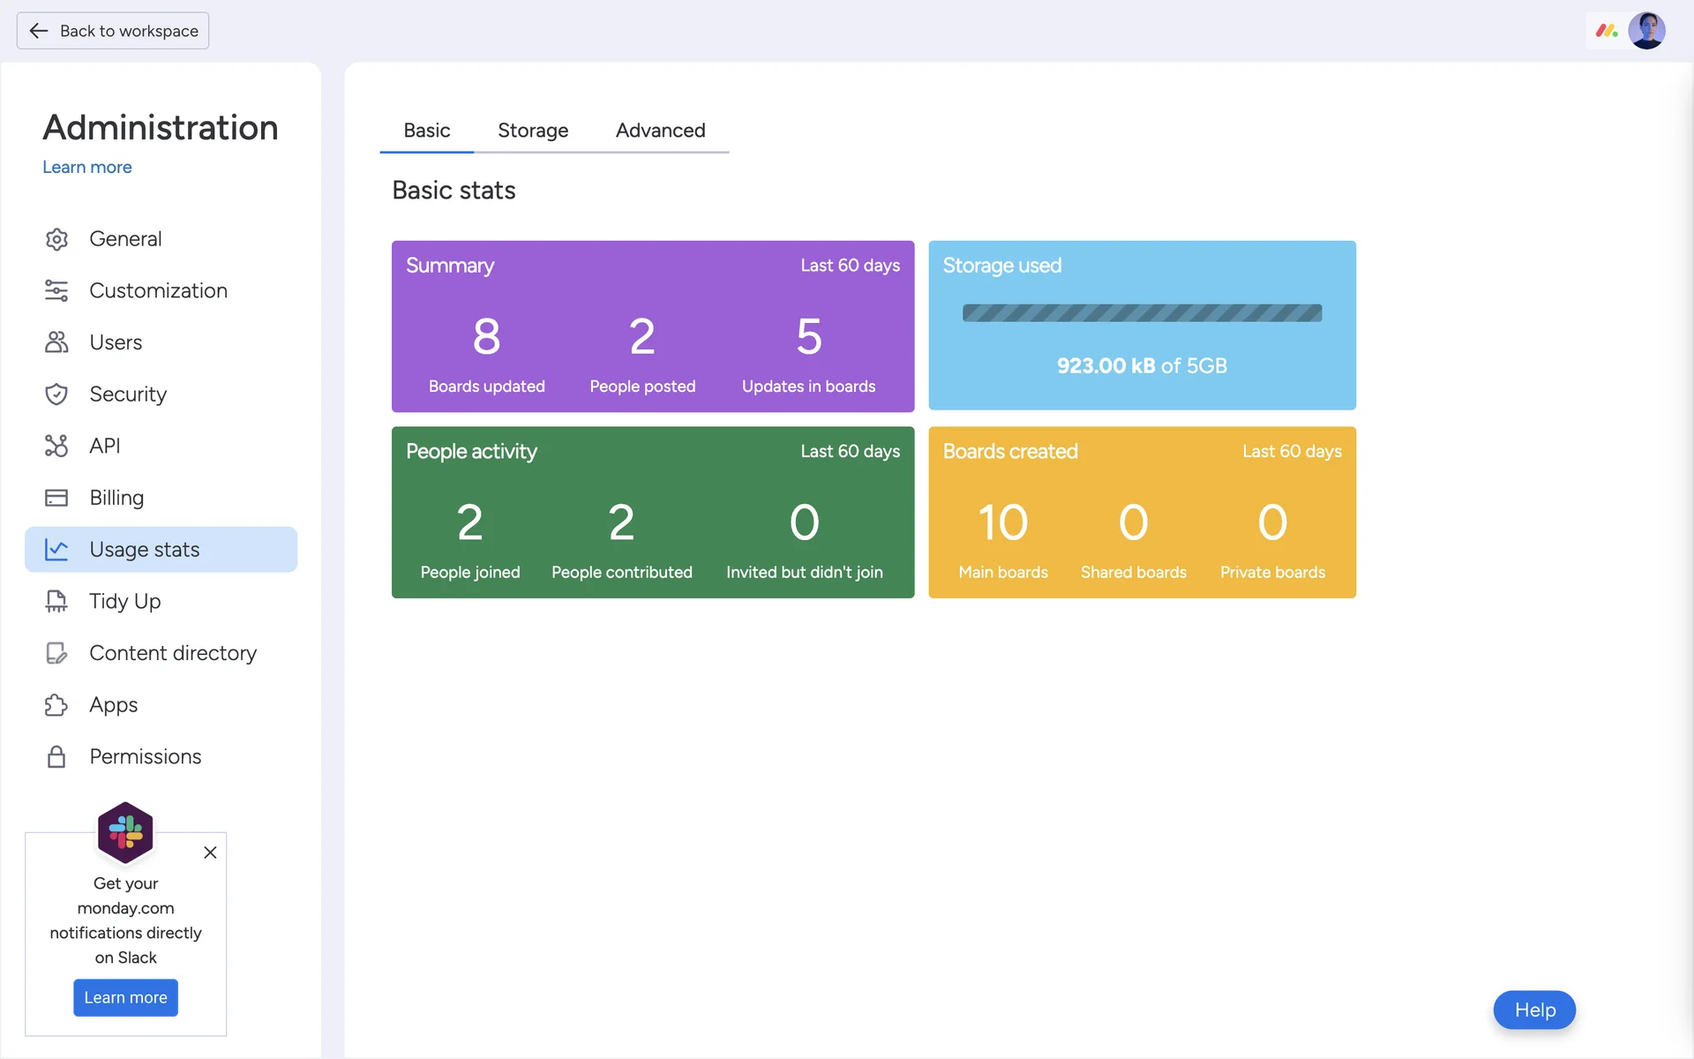Click the storage used progress bar
This screenshot has height=1059, width=1694.
tap(1142, 313)
